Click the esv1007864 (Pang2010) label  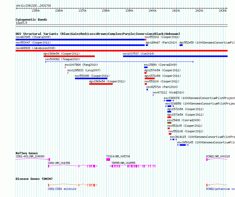tap(81, 65)
